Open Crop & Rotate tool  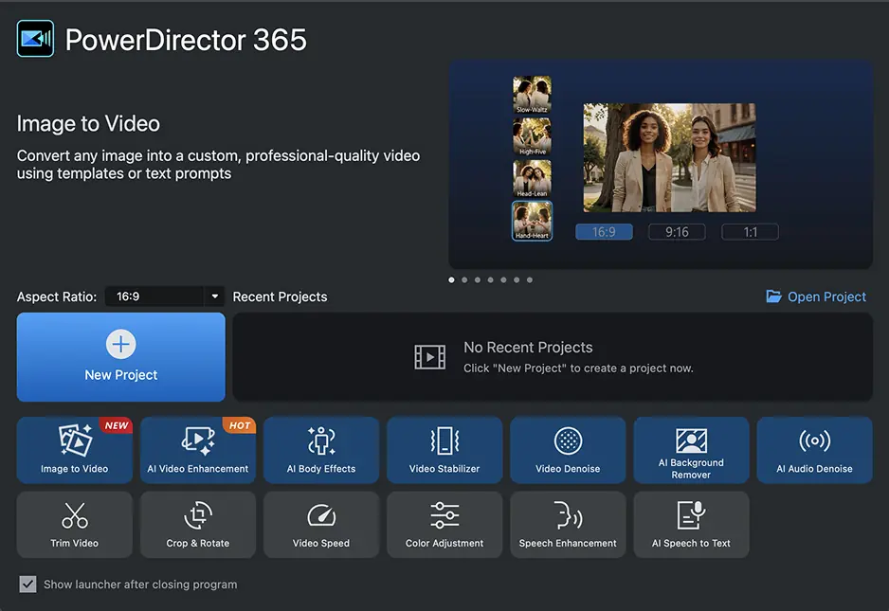click(x=198, y=525)
